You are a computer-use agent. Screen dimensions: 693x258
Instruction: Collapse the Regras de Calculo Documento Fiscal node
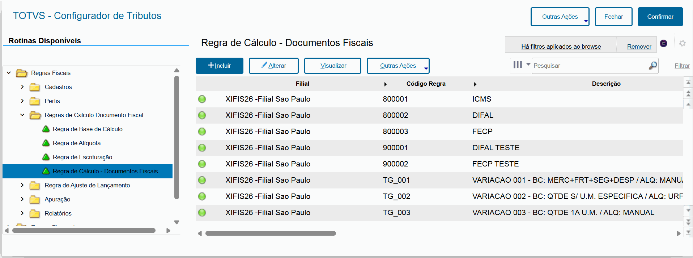coord(22,115)
